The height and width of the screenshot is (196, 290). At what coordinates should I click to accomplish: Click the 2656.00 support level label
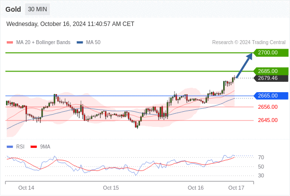(268, 107)
